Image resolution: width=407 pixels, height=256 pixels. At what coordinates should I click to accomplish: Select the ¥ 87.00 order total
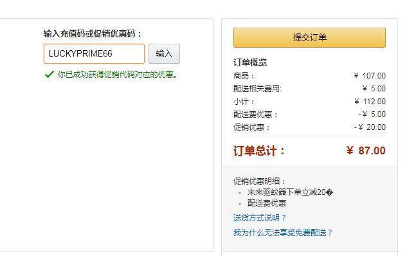pyautogui.click(x=366, y=151)
